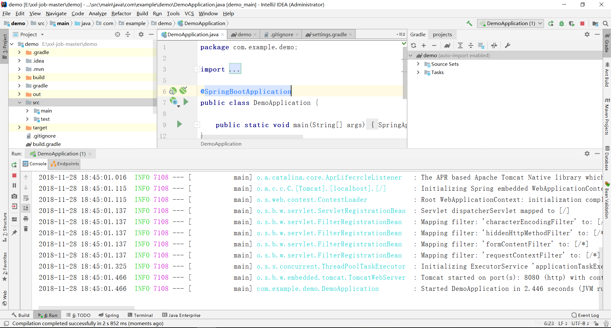Dump threads camera icon
611x328 pixels.
14,196
